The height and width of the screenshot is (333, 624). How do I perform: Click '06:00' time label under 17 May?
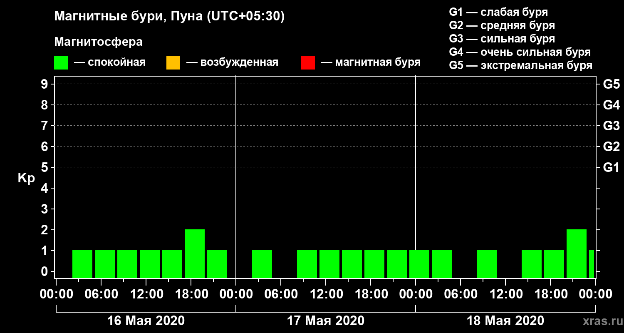point(281,294)
